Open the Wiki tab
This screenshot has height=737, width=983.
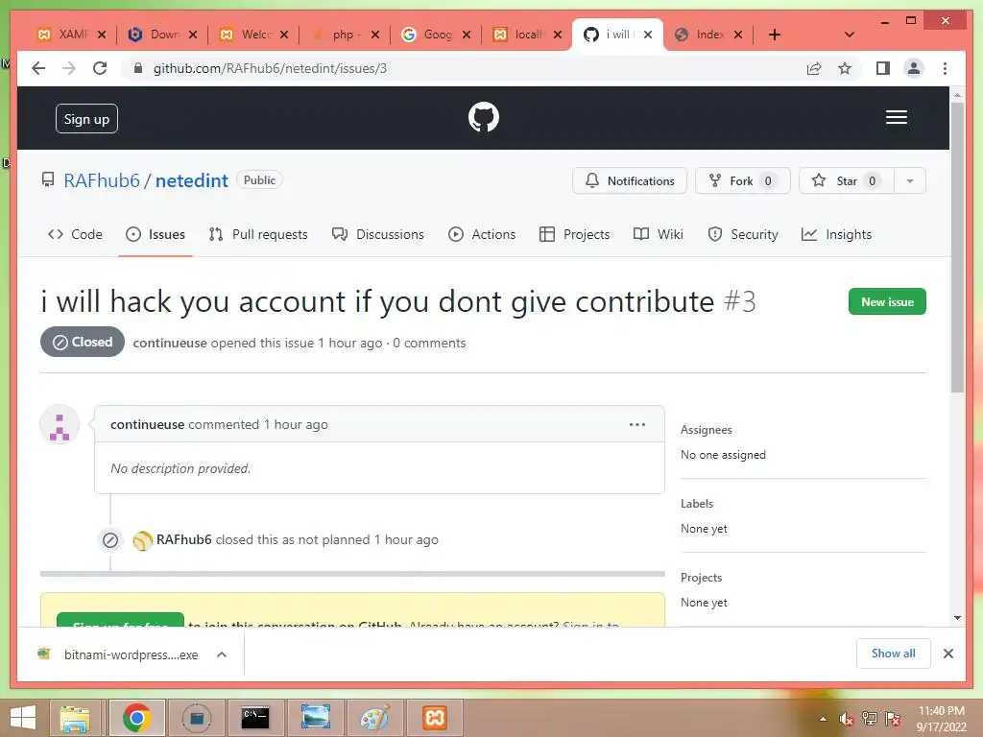[x=659, y=234]
